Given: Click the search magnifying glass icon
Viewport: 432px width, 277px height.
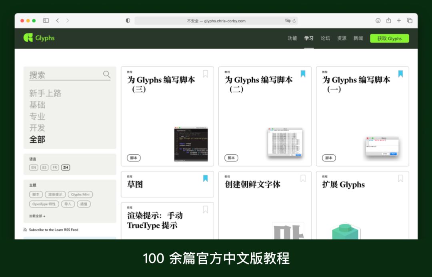Looking at the screenshot, I should (x=106, y=74).
